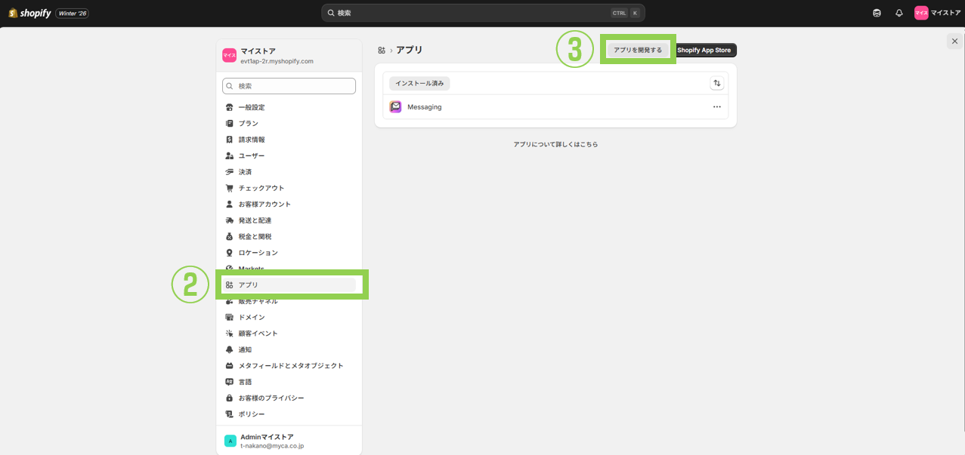Click the apps breadcrumb grid icon
The width and height of the screenshot is (965, 455).
pyautogui.click(x=382, y=51)
